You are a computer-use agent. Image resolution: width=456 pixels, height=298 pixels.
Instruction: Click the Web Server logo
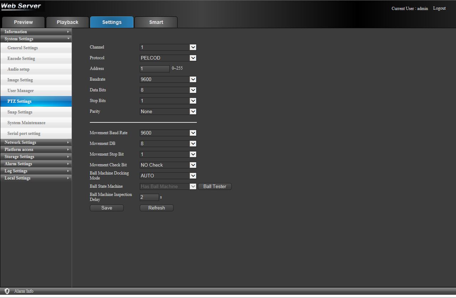click(21, 6)
